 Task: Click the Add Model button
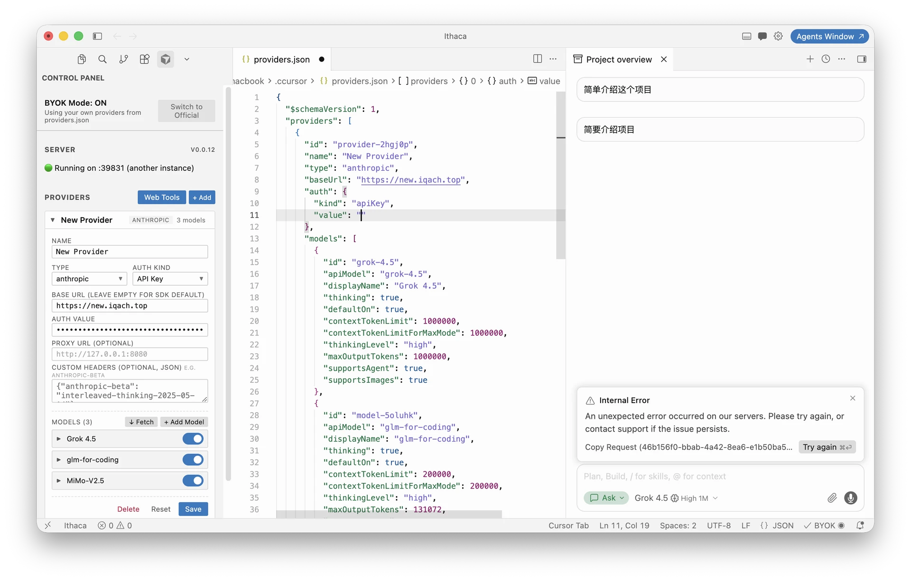(x=184, y=422)
